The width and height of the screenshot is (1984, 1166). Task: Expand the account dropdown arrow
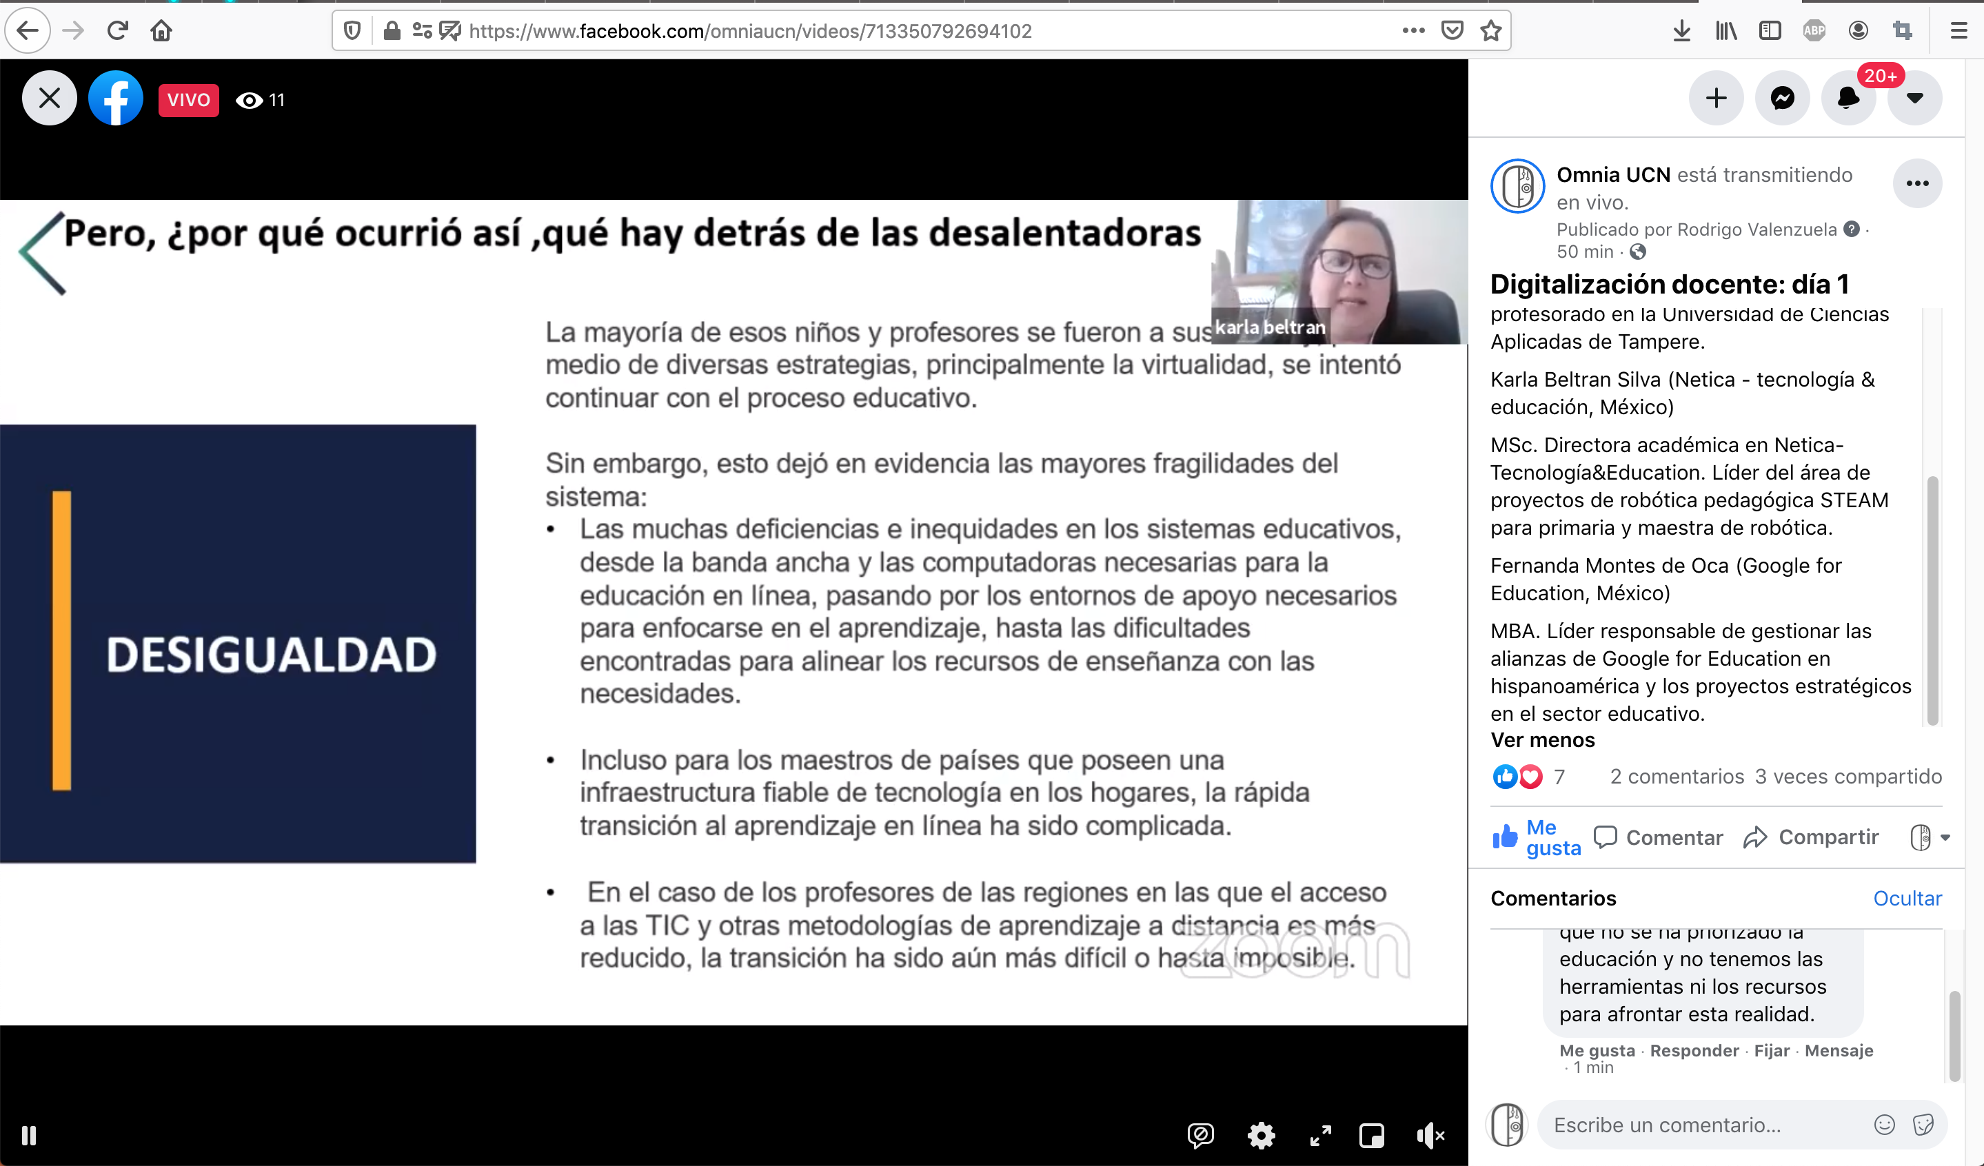1914,99
